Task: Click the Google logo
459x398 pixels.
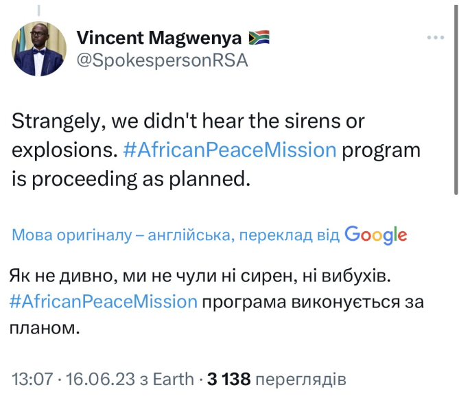Action: [x=376, y=235]
